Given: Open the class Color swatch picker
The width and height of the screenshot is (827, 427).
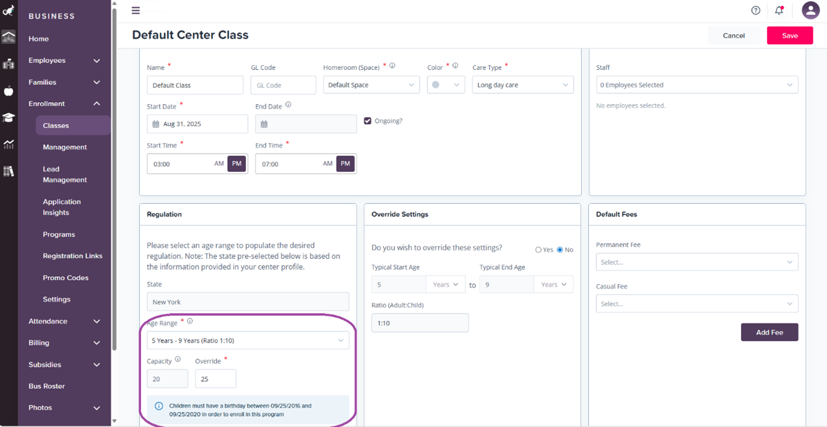Looking at the screenshot, I should click(x=445, y=84).
